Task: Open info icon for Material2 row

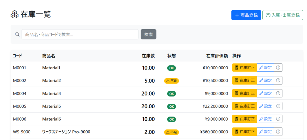Action: [278, 81]
